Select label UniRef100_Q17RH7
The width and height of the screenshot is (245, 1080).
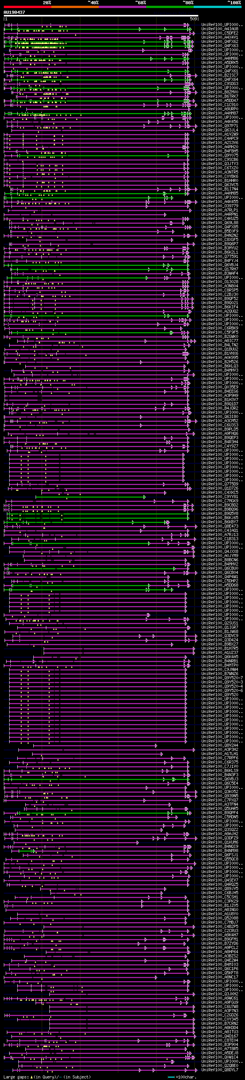[x=220, y=269]
